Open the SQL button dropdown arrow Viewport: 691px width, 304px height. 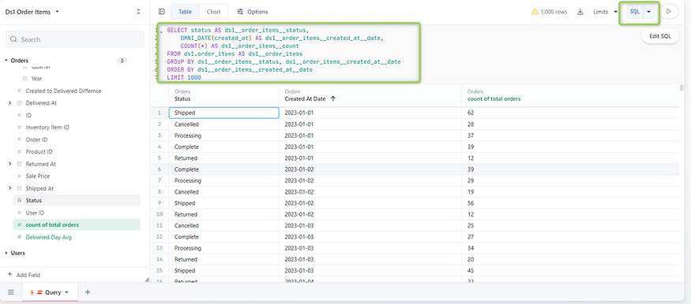(648, 12)
